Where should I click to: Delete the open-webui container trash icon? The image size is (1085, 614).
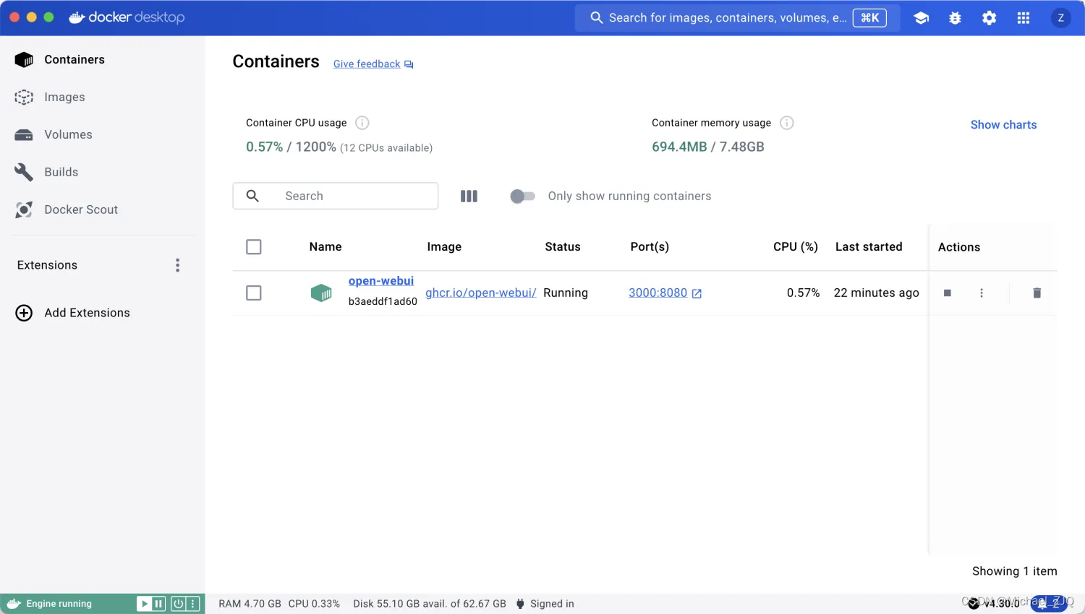coord(1037,293)
